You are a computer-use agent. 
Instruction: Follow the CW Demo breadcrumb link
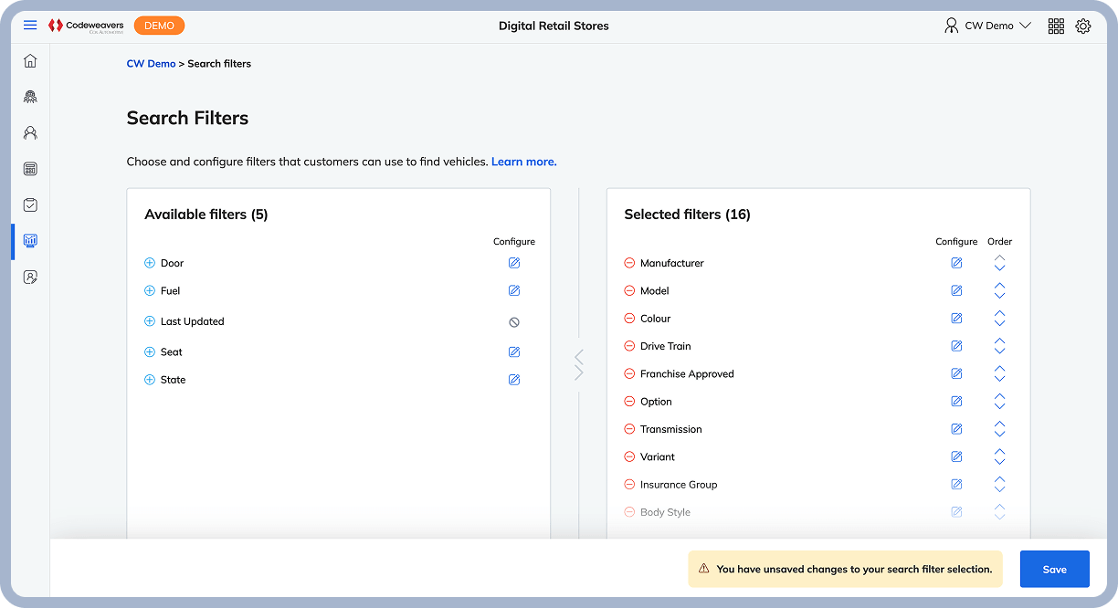pos(151,64)
